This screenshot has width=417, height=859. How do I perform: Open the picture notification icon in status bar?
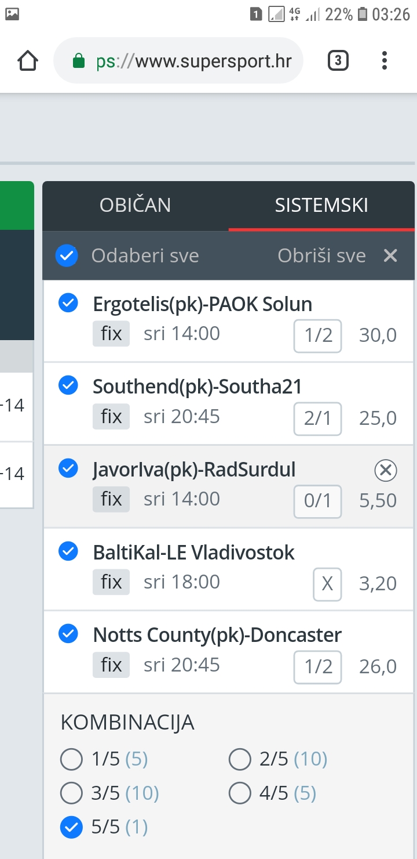12,15
